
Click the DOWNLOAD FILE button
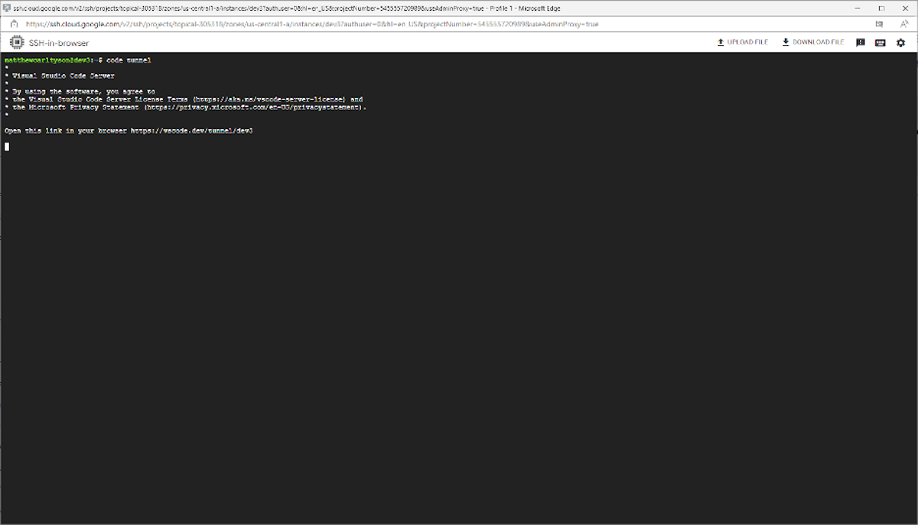812,42
